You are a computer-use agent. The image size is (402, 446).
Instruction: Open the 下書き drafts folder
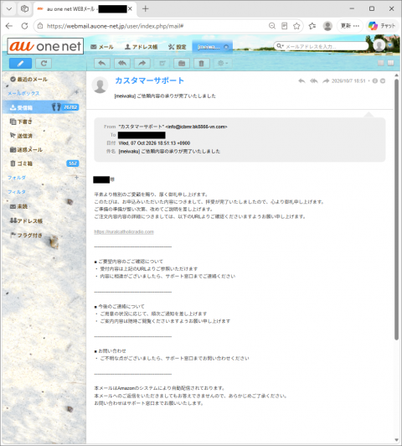[x=21, y=122]
